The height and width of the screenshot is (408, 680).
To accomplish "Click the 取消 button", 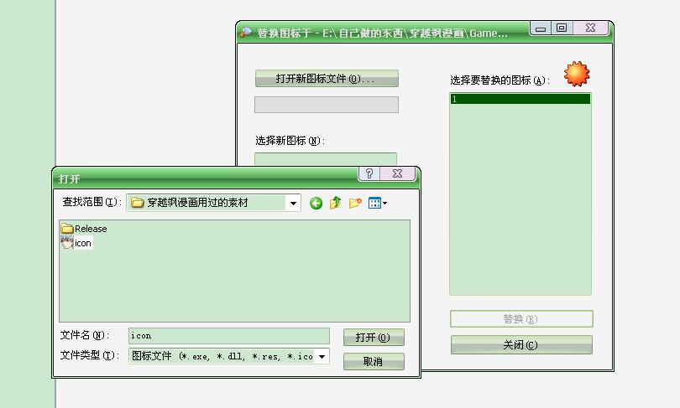I will tap(374, 362).
